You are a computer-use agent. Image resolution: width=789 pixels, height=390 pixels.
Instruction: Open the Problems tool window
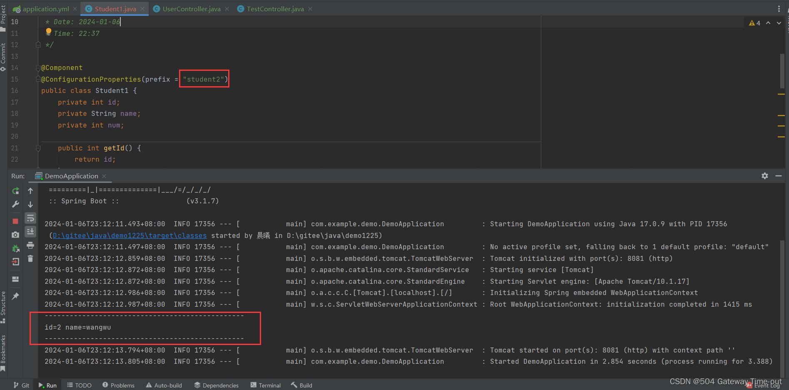(x=119, y=385)
